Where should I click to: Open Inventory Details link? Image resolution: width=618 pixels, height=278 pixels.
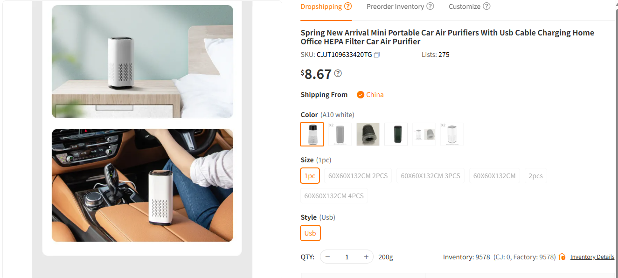tap(592, 257)
